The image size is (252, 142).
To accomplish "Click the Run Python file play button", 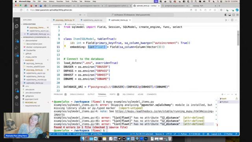I will point(226,20).
